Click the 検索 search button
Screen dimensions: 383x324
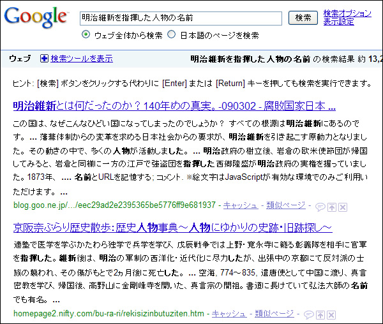(303, 18)
